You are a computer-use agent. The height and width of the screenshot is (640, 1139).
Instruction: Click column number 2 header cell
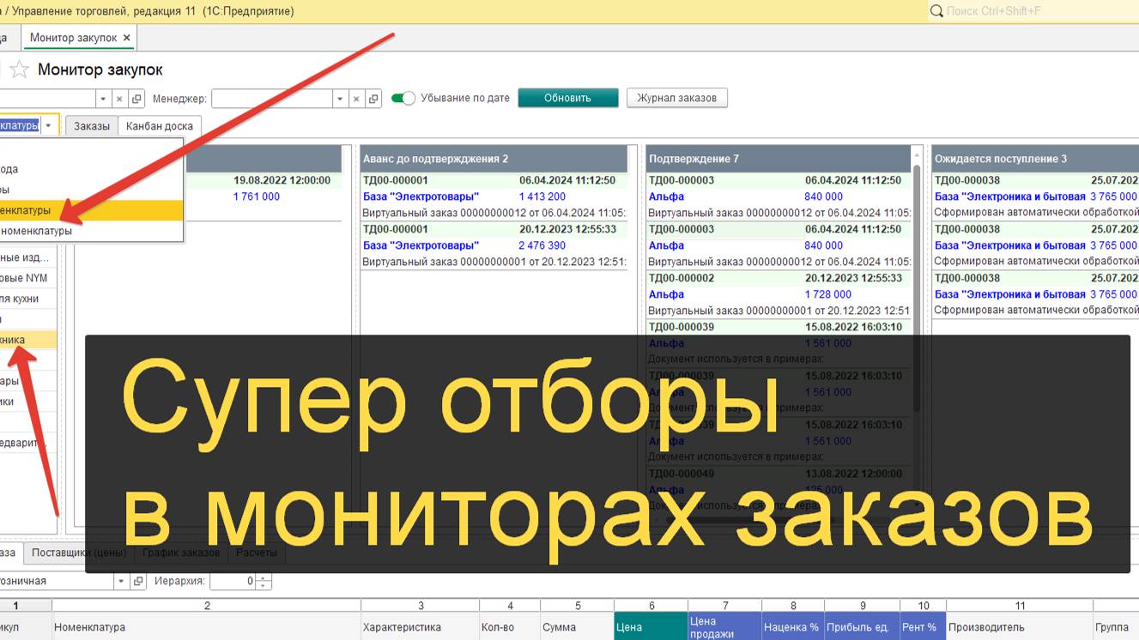pos(206,606)
